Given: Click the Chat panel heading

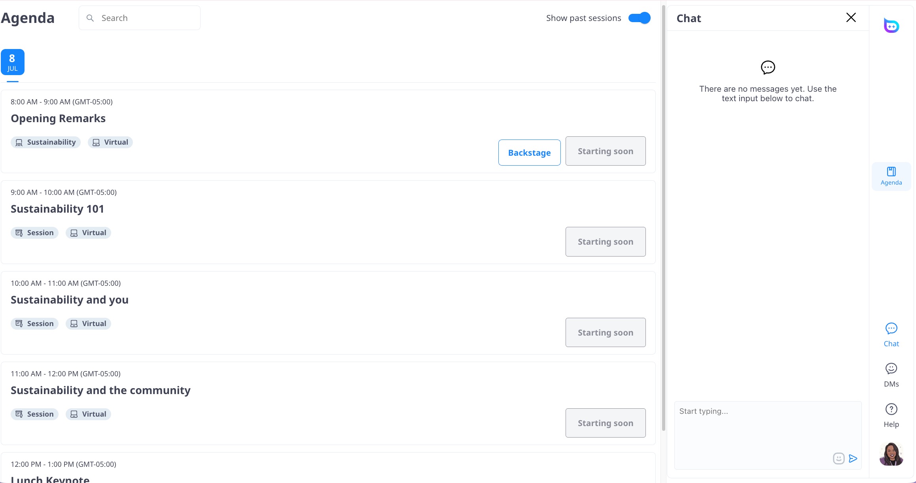Looking at the screenshot, I should (689, 19).
